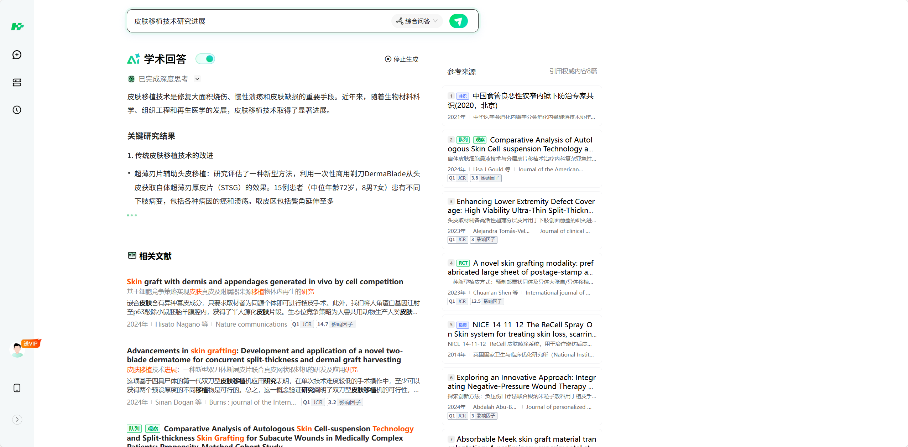Expand the sidebar with arrow button

pos(17,420)
